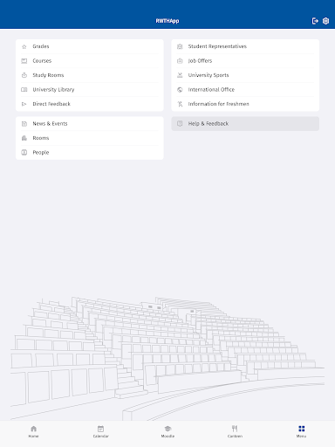Select the University Sports icon
The image size is (335, 447).
180,75
